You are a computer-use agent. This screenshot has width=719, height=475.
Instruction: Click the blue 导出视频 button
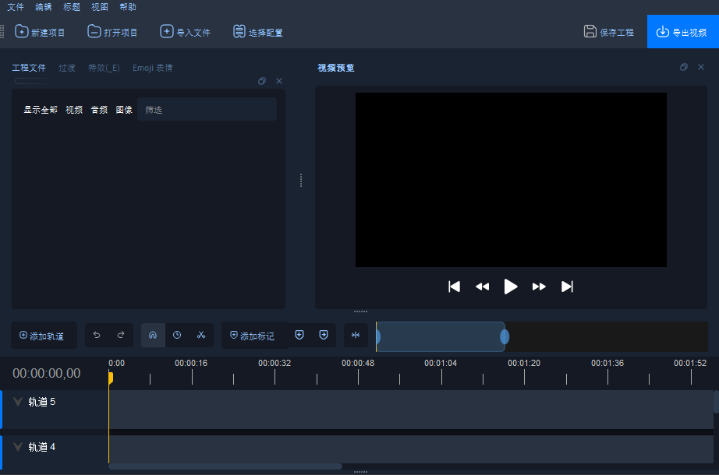coord(683,32)
